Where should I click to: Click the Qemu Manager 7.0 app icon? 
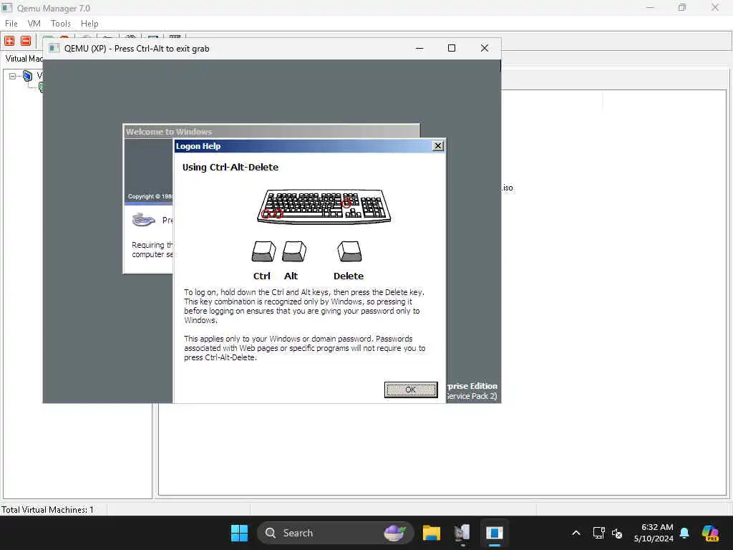tap(7, 8)
